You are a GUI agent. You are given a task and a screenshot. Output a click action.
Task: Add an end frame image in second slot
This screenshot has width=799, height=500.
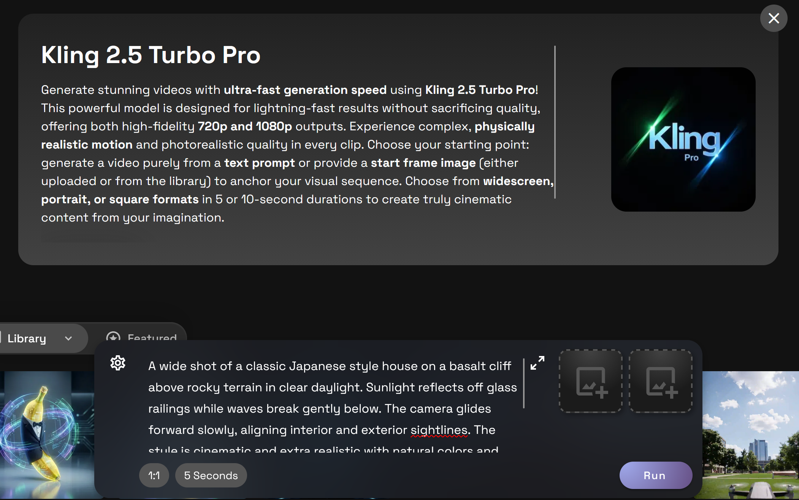(661, 381)
